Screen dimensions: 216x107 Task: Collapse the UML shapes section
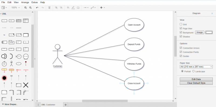(3, 14)
